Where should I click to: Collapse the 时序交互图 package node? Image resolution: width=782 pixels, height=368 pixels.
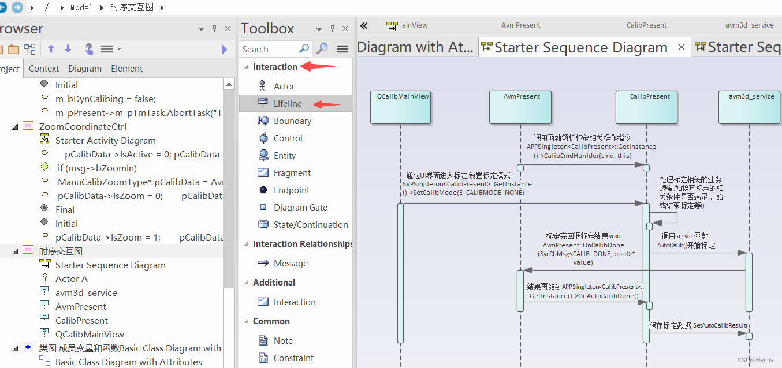[x=15, y=251]
